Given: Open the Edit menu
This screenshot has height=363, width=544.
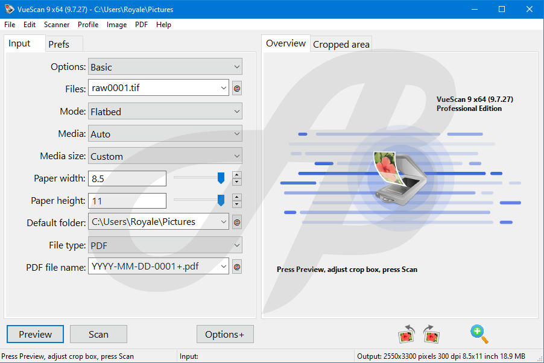Looking at the screenshot, I should pos(30,25).
